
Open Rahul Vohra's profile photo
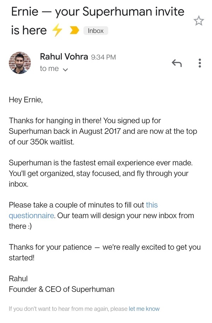(x=20, y=63)
